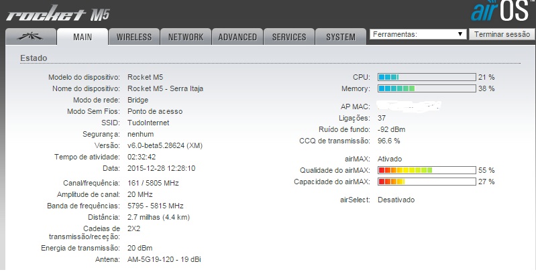Click the Estado section heading
Image resolution: width=536 pixels, height=276 pixels.
point(34,58)
